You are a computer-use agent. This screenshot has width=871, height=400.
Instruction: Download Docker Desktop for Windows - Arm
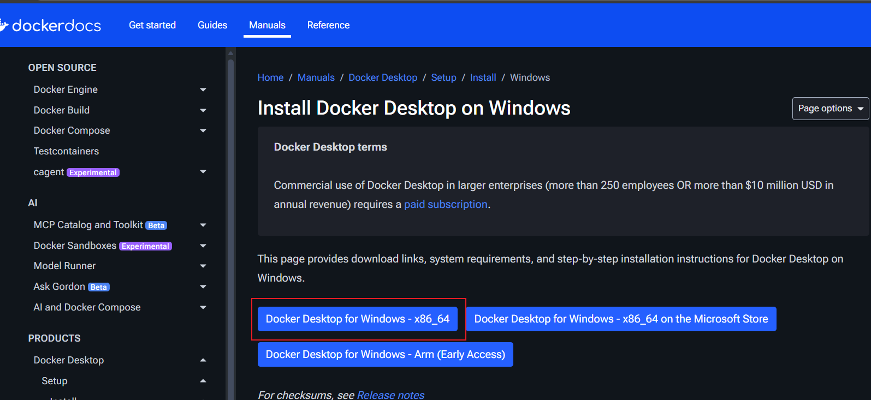pos(386,354)
